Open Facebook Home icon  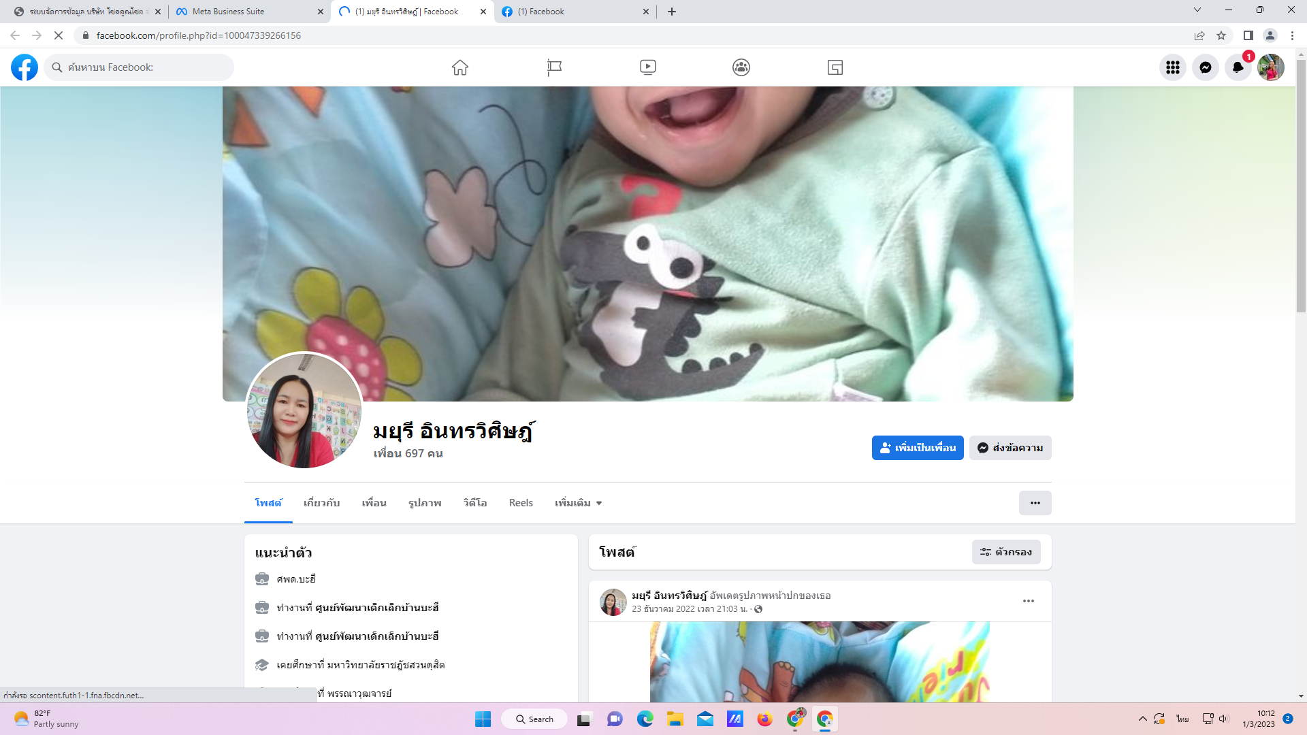(x=460, y=67)
